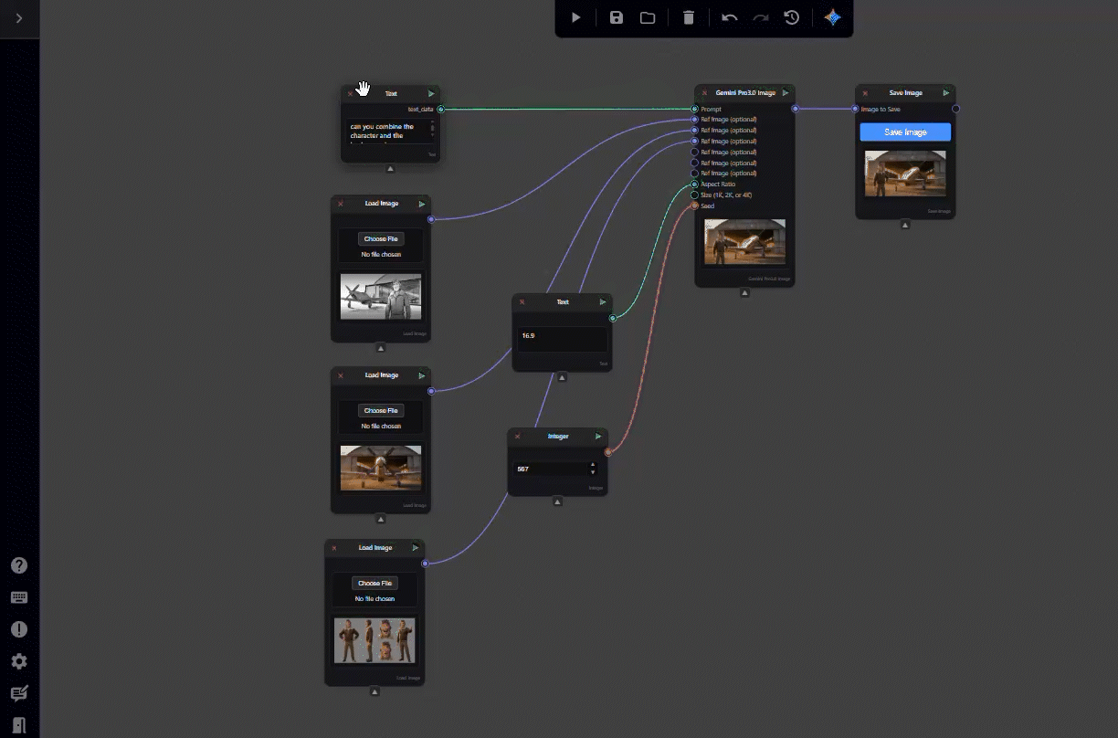Open a workflow using the folder icon
Screen dimensions: 1118x738
tap(648, 17)
